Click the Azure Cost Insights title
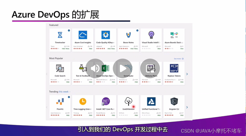This screenshot has height=136, width=246. point(83,42)
